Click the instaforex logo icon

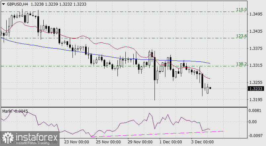point(9,138)
